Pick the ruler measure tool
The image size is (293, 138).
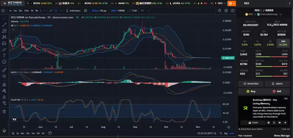point(4,70)
